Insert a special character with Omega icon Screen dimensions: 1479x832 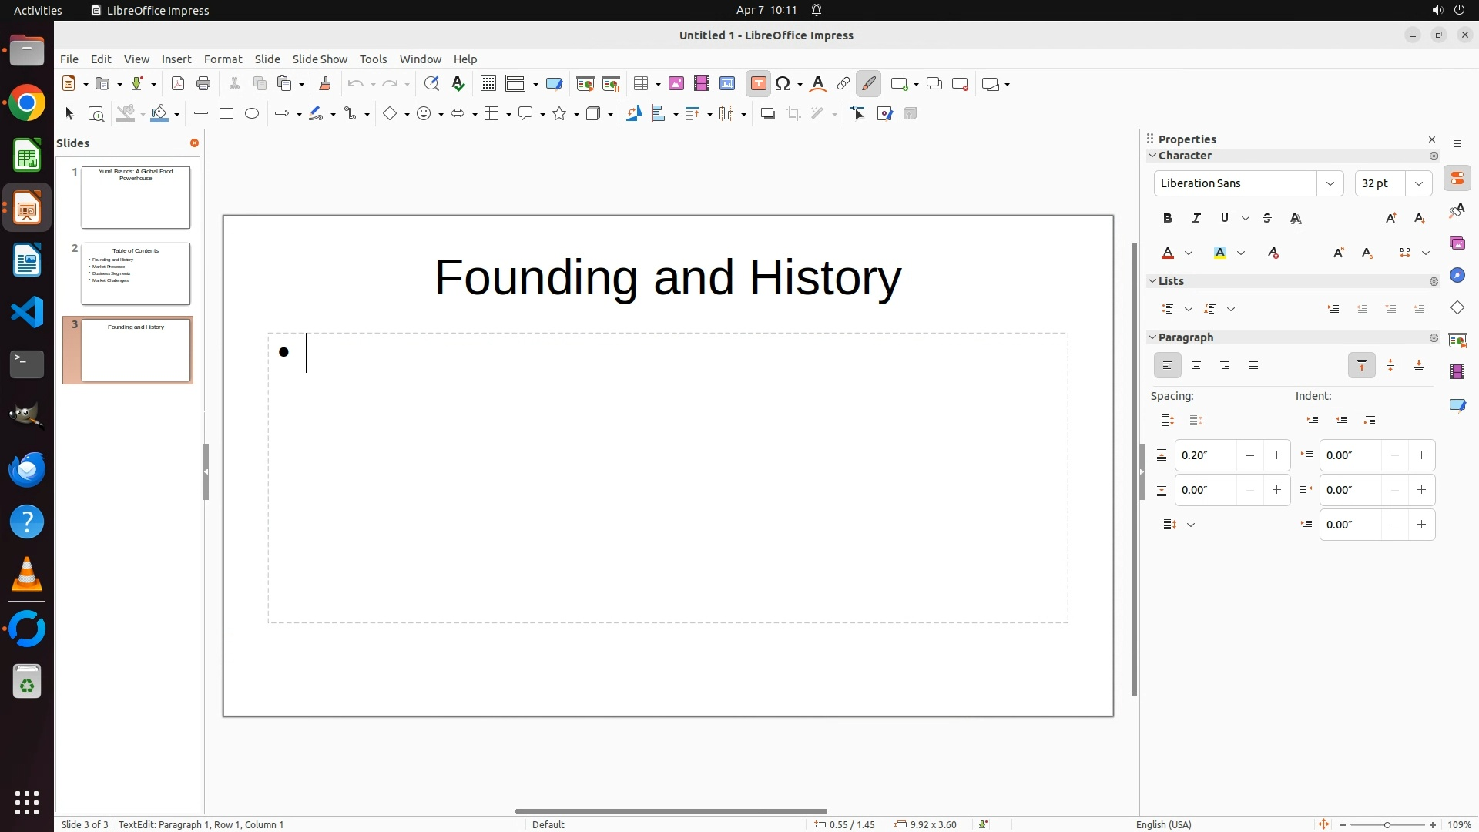783,84
